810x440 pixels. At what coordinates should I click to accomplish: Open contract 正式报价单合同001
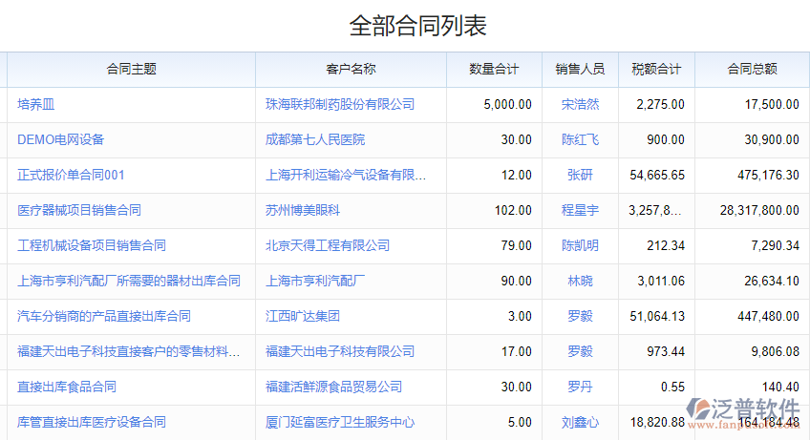coord(71,175)
